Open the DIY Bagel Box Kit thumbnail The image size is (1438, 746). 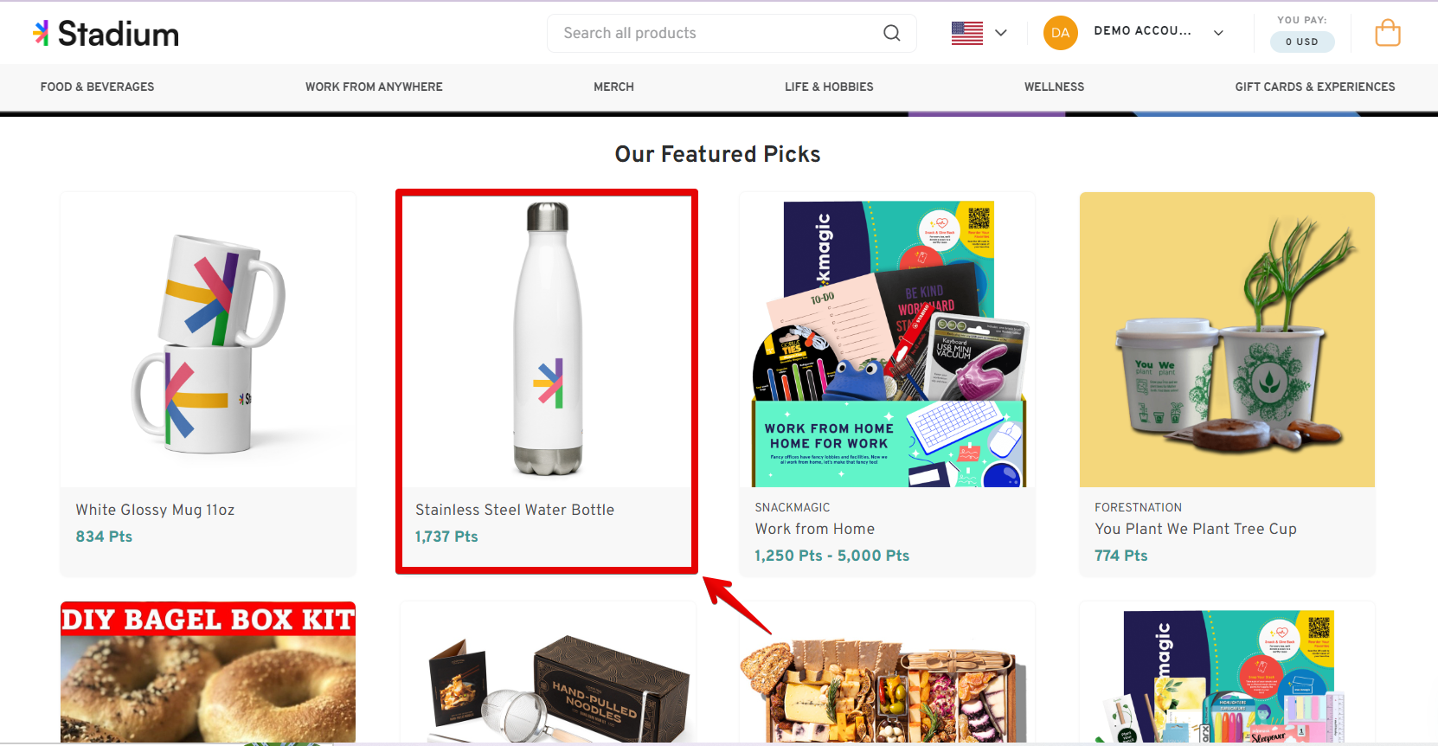[208, 672]
